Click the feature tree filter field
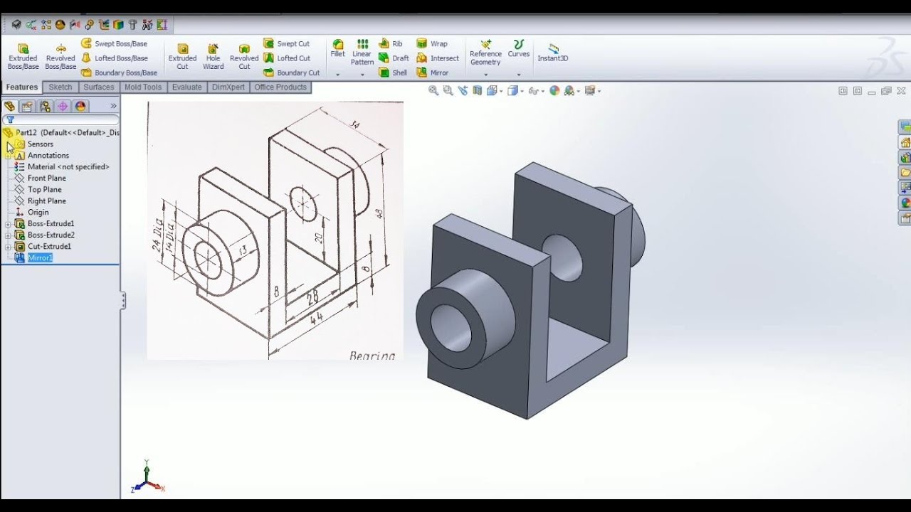The width and height of the screenshot is (911, 512). (x=60, y=120)
